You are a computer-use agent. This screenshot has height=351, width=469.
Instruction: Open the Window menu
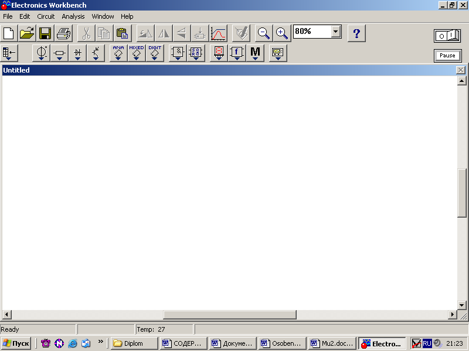pos(103,16)
